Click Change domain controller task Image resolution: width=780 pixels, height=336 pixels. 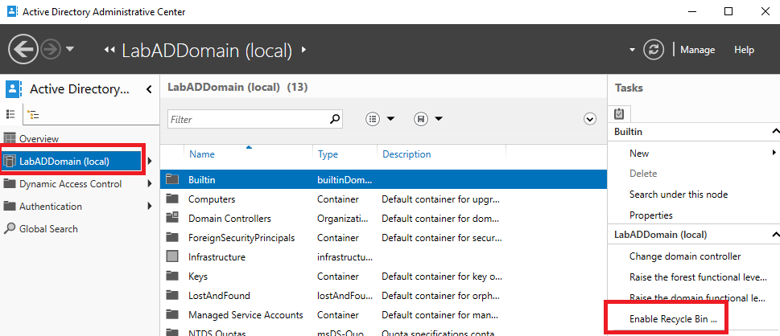(x=684, y=256)
